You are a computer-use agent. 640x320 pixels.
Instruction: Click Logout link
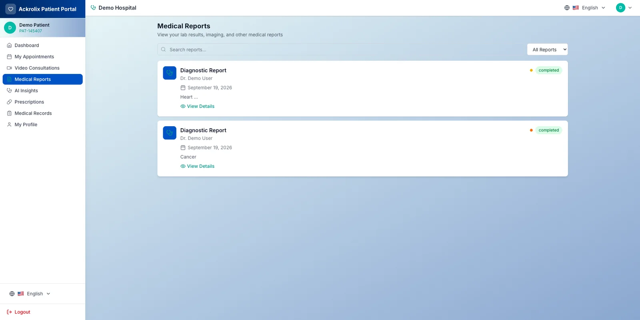point(18,312)
